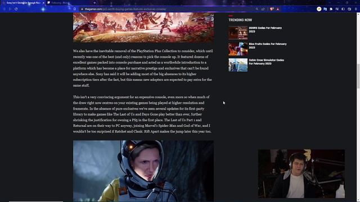Open the DOORS Codes For February 2023 link
The height and width of the screenshot is (202, 360).
pos(265,30)
